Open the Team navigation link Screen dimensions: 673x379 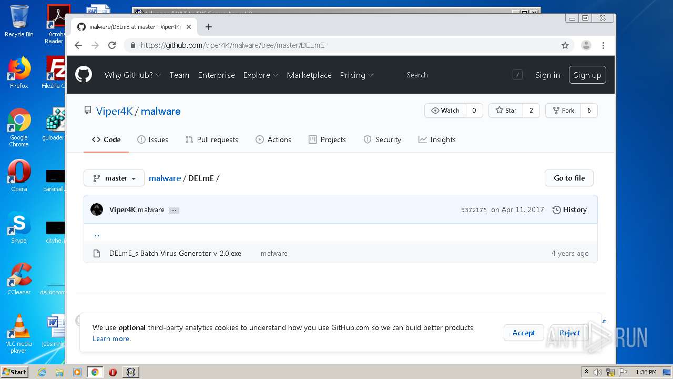coord(179,75)
